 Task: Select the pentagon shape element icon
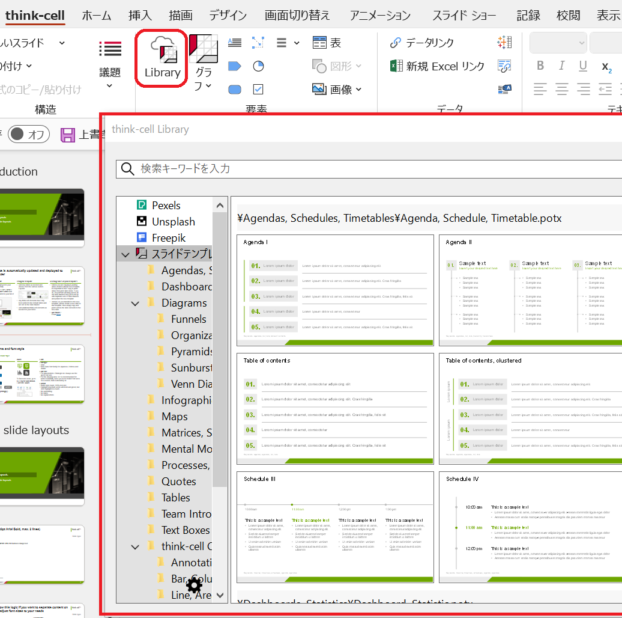[x=234, y=66]
